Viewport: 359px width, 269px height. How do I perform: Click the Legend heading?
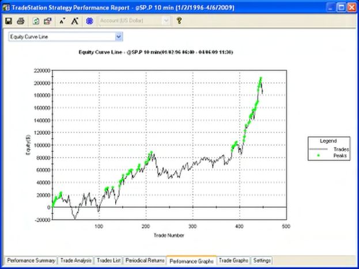[x=328, y=141]
